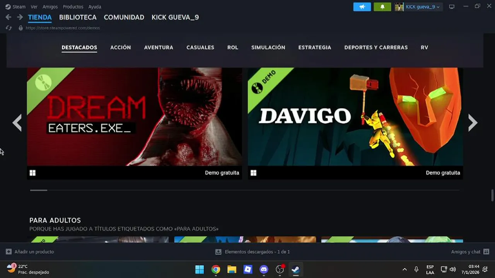Click the page vertical scrollbar thumb
The width and height of the screenshot is (495, 278).
(x=492, y=195)
